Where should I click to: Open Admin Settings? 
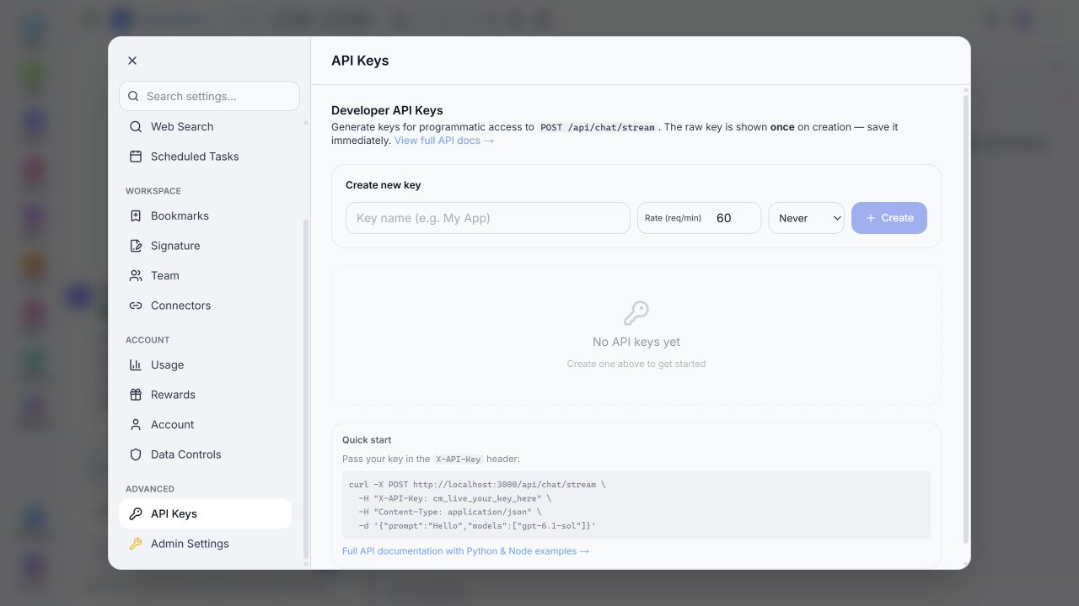point(206,544)
